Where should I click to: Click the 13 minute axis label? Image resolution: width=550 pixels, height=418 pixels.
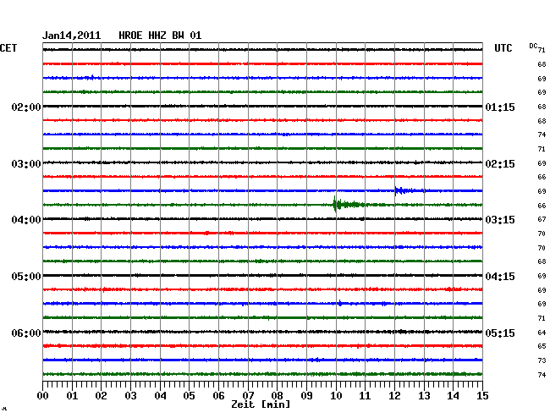coord(424,396)
